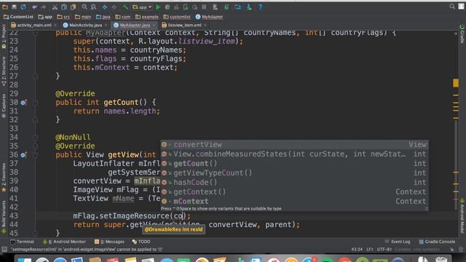
Task: Open the Terminal tool window button
Action: (22, 242)
